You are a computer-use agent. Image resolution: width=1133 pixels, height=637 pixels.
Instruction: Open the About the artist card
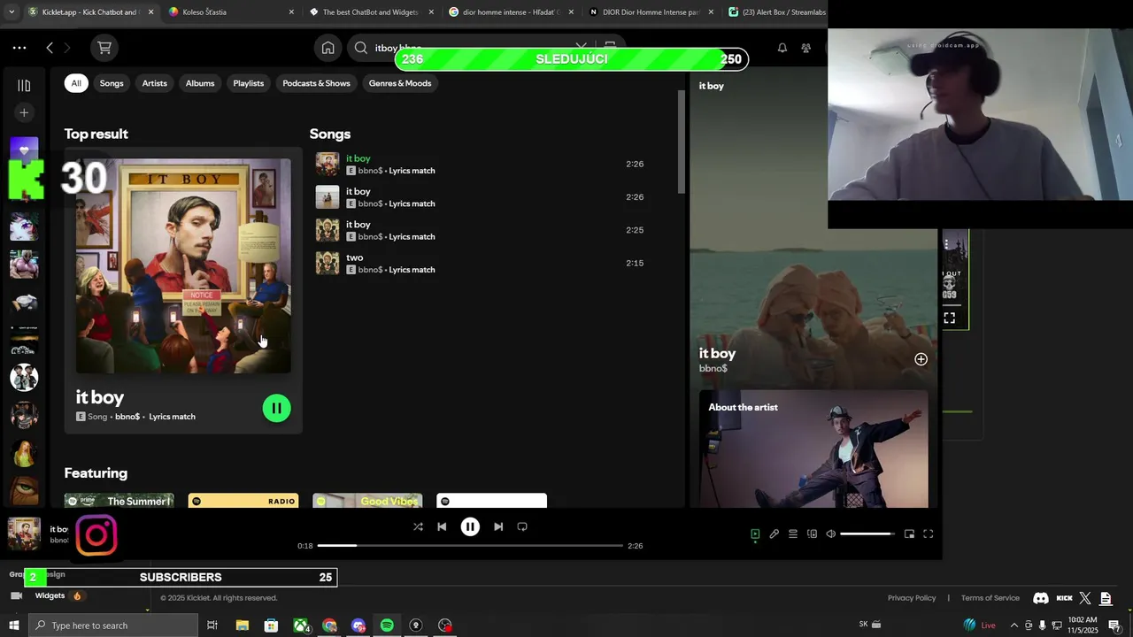click(x=813, y=449)
